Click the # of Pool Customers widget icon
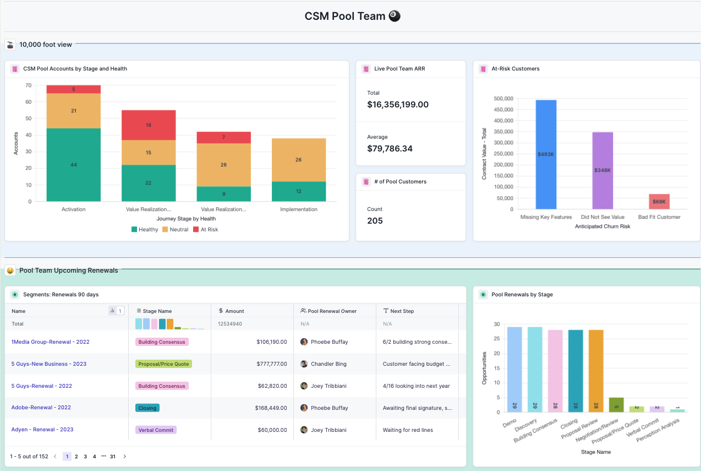This screenshot has width=701, height=471. pyautogui.click(x=366, y=182)
